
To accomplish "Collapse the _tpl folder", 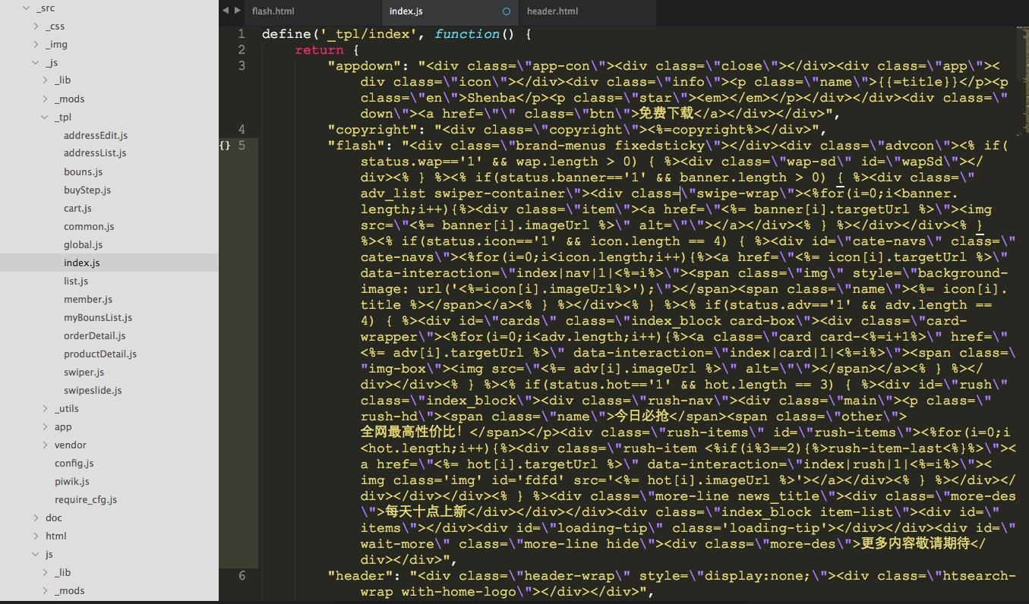I will click(45, 117).
